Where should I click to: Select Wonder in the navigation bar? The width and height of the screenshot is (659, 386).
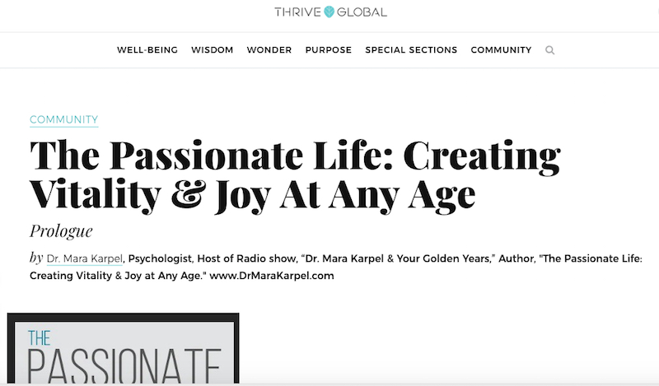[269, 50]
